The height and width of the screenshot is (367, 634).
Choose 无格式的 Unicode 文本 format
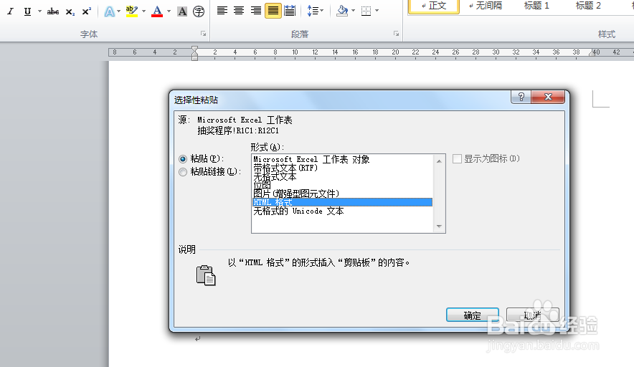pyautogui.click(x=343, y=211)
